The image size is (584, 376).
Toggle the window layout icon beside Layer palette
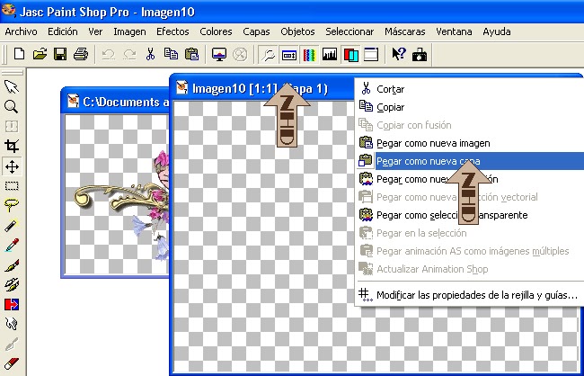coord(371,55)
